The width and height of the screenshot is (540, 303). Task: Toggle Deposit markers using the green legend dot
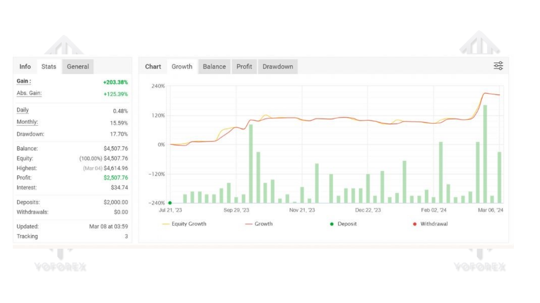click(333, 223)
